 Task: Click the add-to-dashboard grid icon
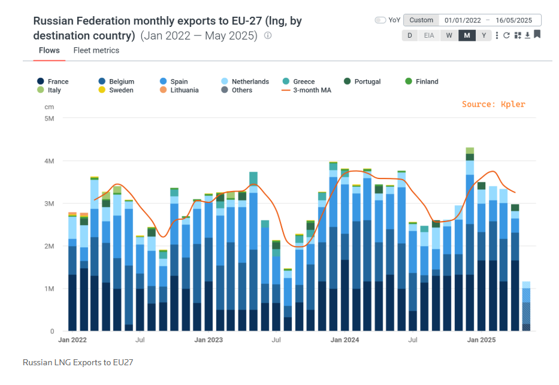(x=517, y=35)
